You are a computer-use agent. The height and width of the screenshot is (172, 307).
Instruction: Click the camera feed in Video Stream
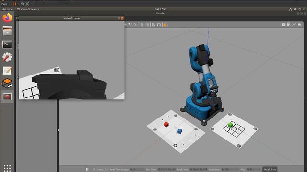71,60
